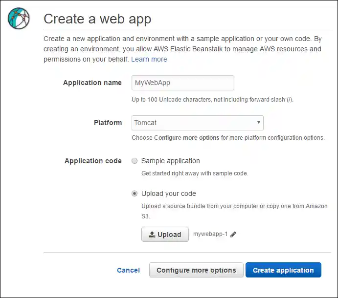
Task: Click the mywebapp-1 version label text
Action: pyautogui.click(x=210, y=234)
